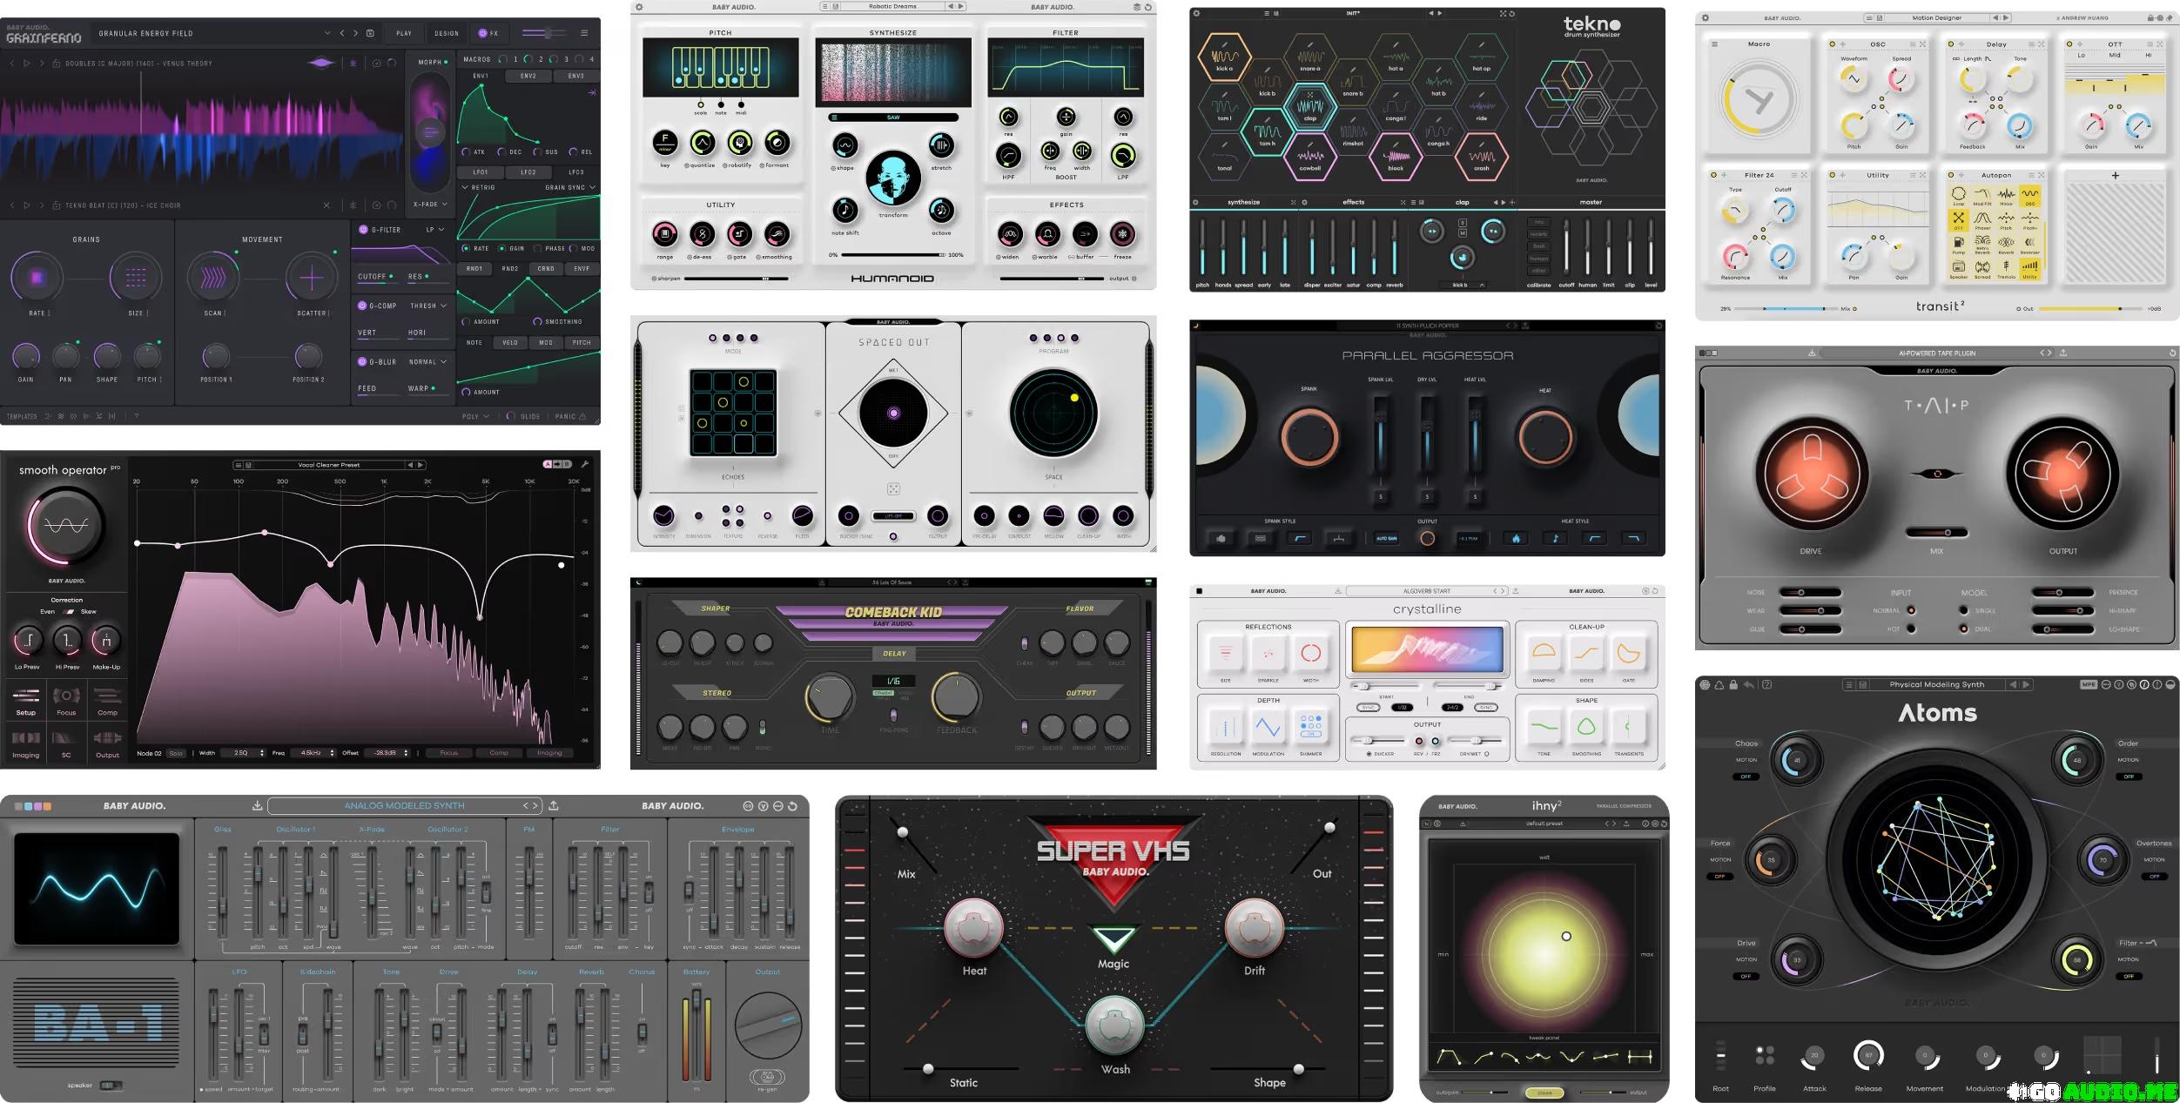Switch to the ENV2 tab
This screenshot has height=1103, width=2180.
click(528, 76)
